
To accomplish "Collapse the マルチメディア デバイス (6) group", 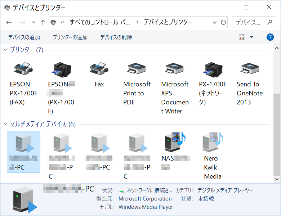I will (x=5, y=124).
